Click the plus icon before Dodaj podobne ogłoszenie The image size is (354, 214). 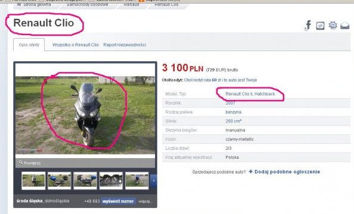point(250,171)
